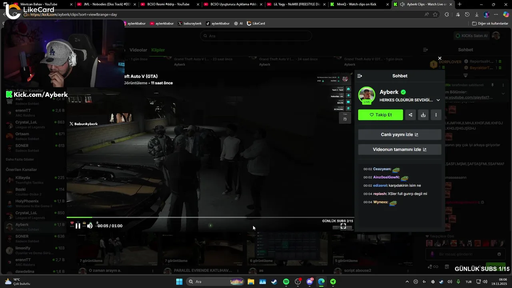Open the BCSO Resmi #ddrp YouTube tab

point(170,4)
